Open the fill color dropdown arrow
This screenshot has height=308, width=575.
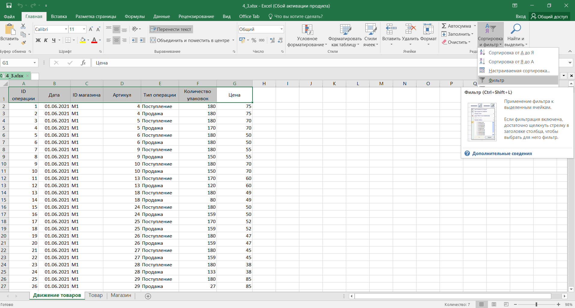(x=88, y=40)
